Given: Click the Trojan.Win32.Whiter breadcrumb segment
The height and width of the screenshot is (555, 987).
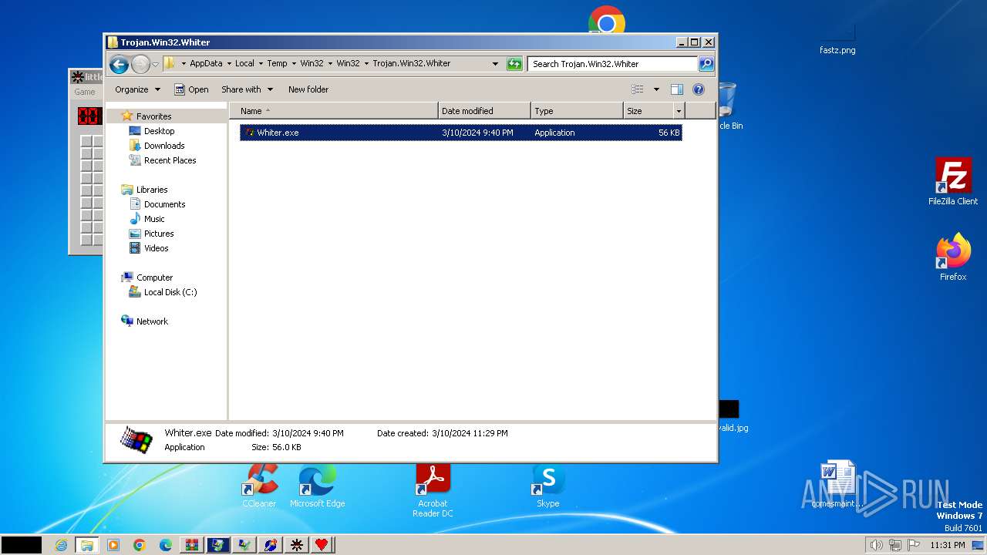Looking at the screenshot, I should (411, 64).
